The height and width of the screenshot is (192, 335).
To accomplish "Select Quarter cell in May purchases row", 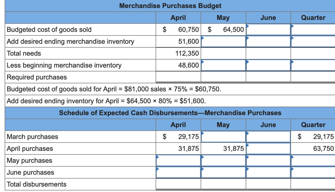I will pyautogui.click(x=313, y=160).
